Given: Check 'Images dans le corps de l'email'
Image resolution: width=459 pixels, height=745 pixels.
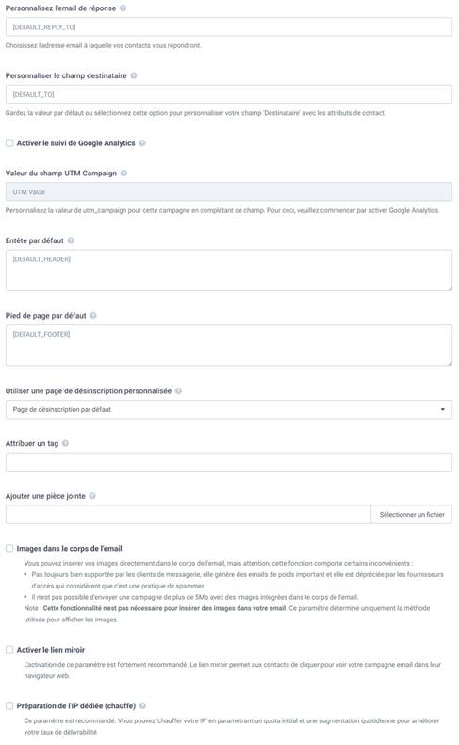Looking at the screenshot, I should click(9, 548).
